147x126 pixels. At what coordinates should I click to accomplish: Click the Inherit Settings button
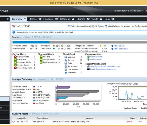(x=112, y=26)
